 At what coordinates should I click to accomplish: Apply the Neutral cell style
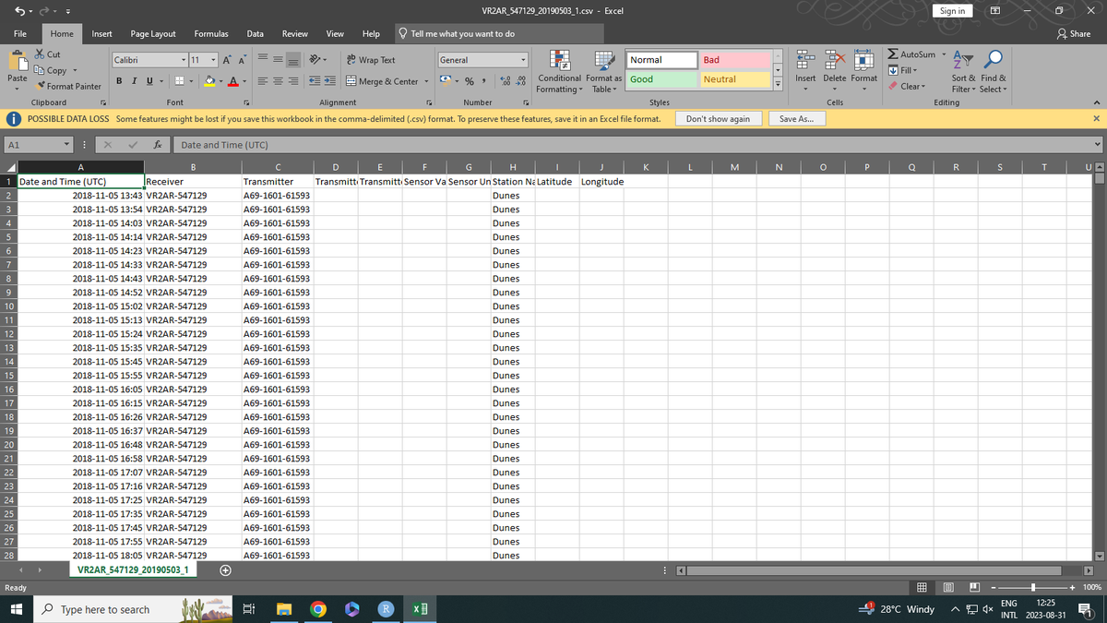733,79
